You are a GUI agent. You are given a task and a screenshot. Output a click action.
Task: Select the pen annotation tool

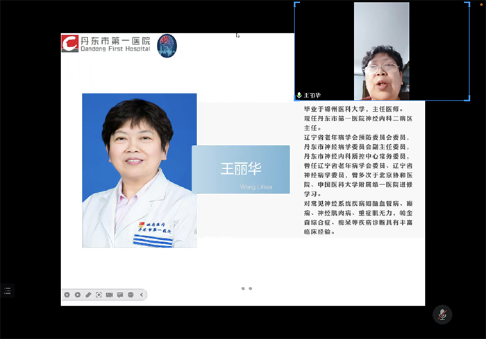click(88, 295)
